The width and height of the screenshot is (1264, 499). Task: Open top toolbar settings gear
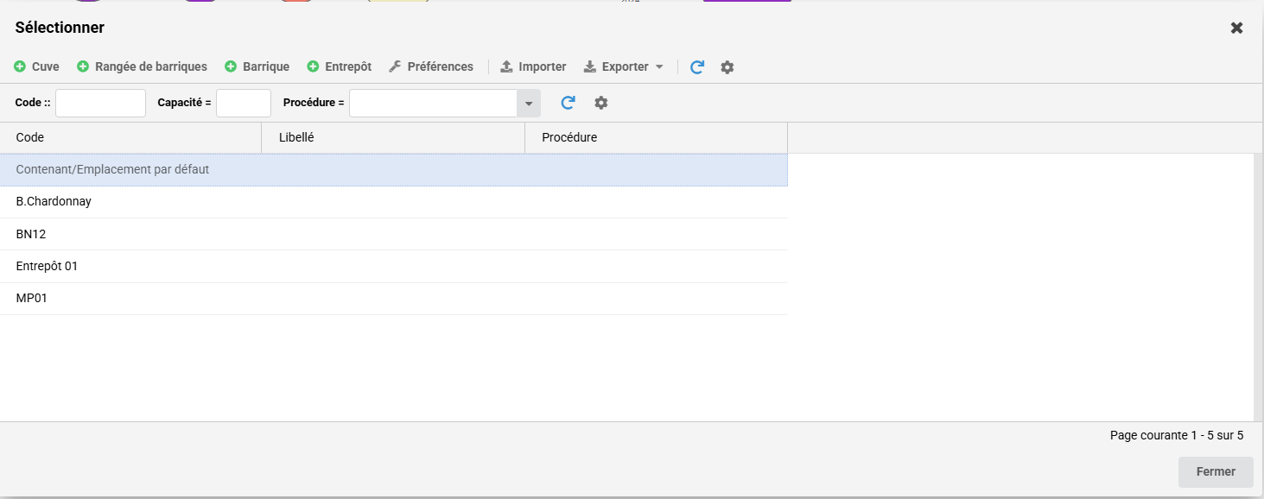(x=727, y=67)
